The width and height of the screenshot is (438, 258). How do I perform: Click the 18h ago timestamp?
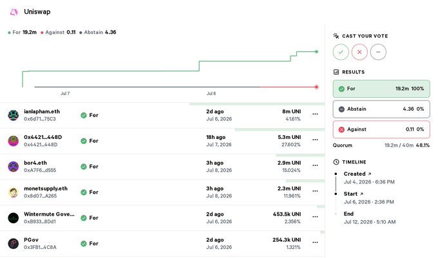click(216, 137)
